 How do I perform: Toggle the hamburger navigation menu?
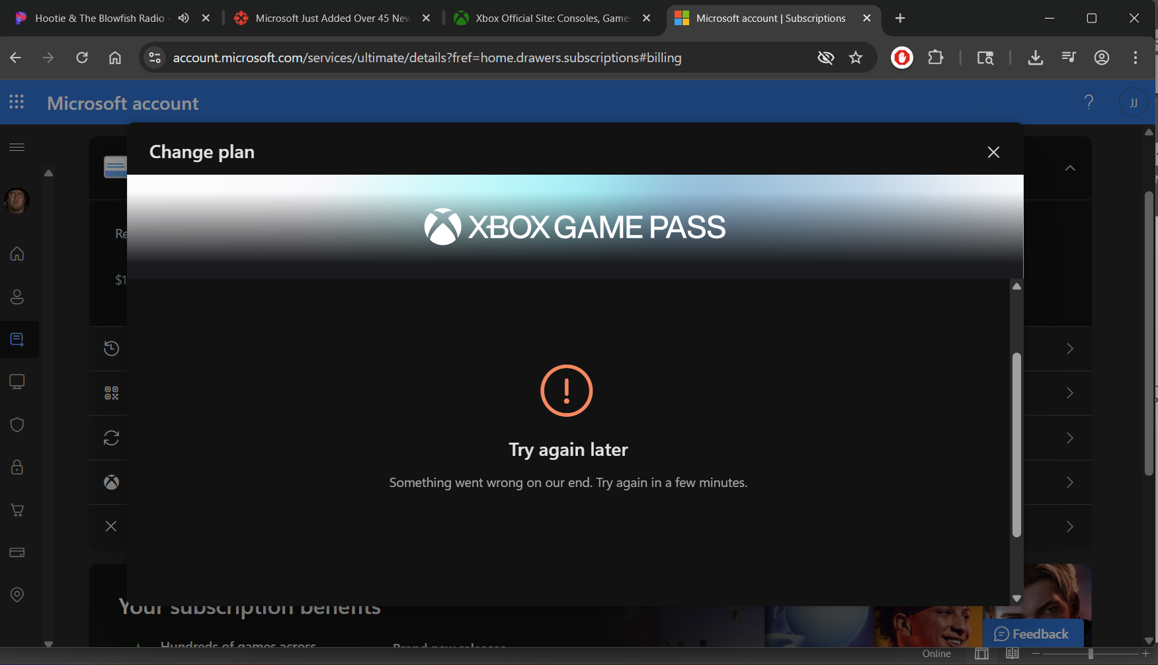point(17,147)
